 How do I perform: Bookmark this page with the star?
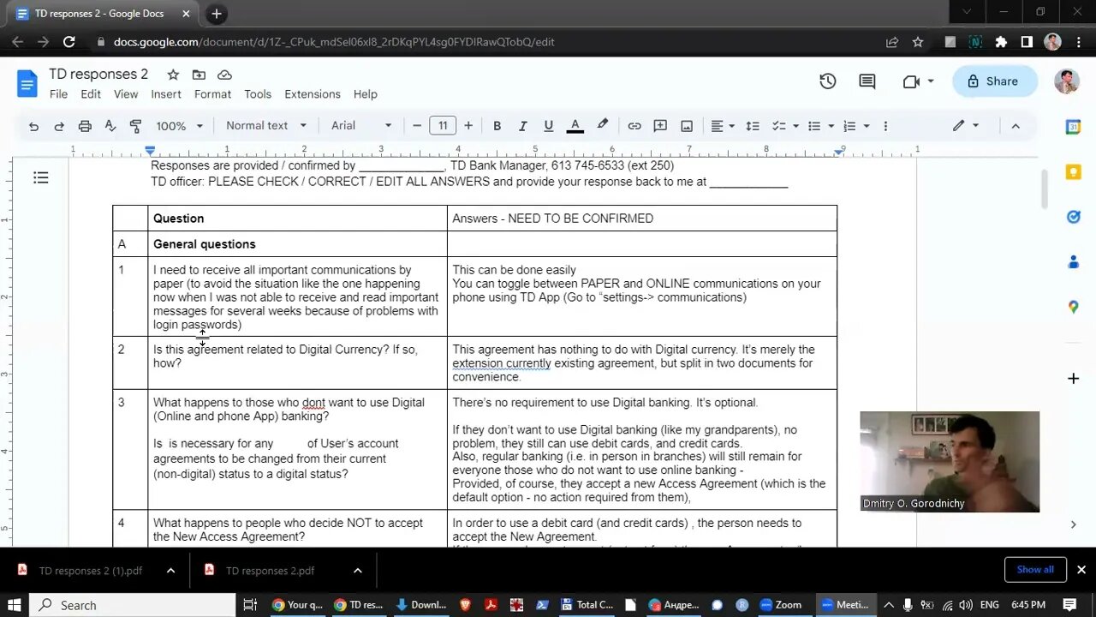(x=918, y=41)
